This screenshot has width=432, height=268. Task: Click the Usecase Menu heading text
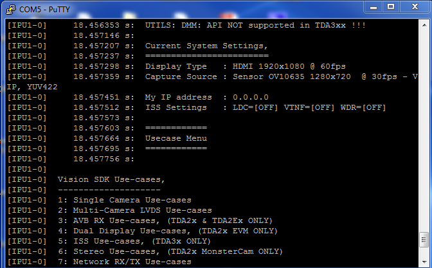pyautogui.click(x=176, y=138)
